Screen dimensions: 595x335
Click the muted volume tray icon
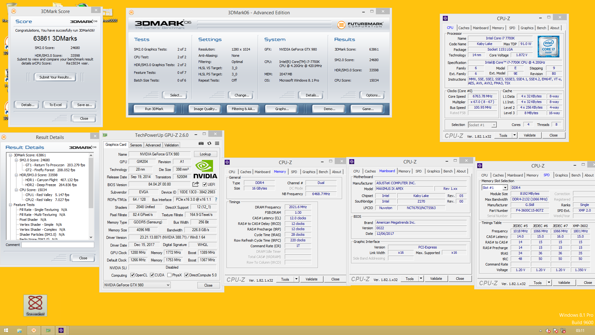point(548,331)
